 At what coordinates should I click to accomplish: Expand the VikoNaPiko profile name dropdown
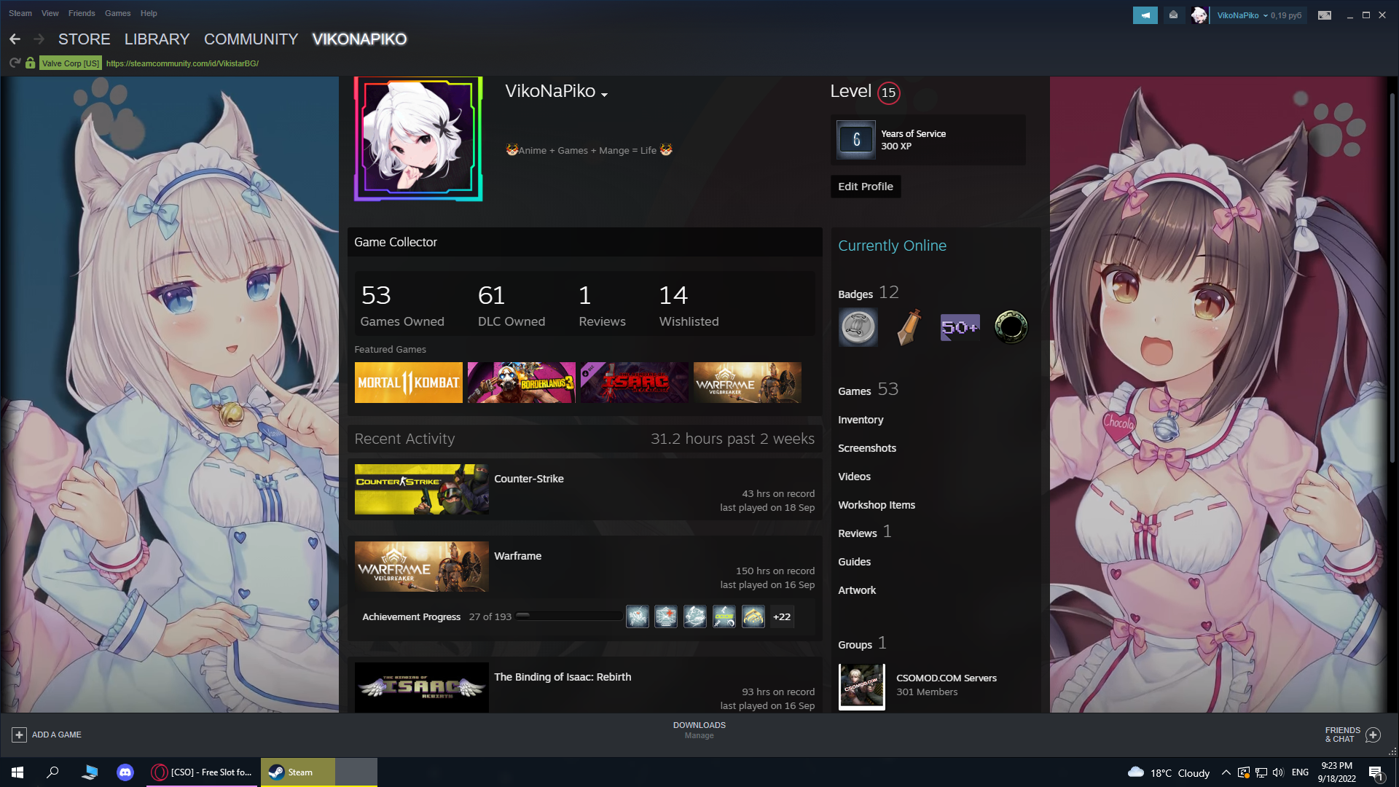604,94
